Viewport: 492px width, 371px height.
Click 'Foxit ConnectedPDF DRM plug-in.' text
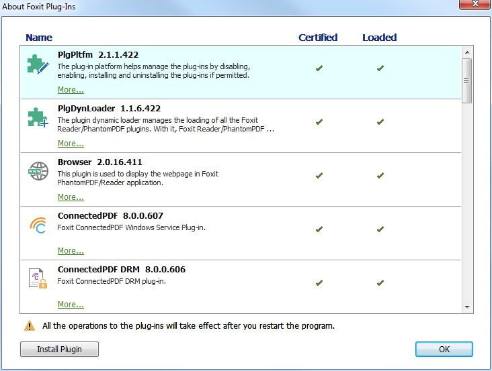point(112,282)
